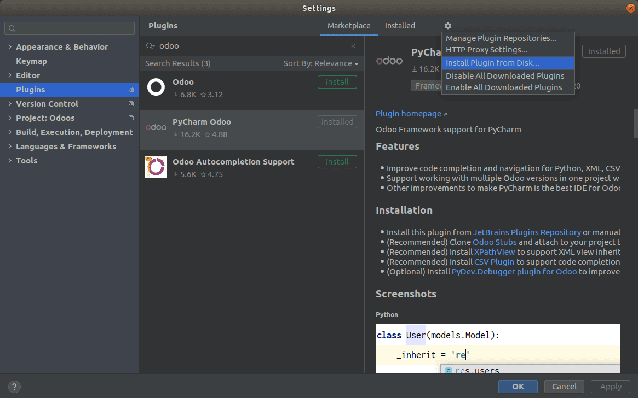Image resolution: width=638 pixels, height=398 pixels.
Task: Click the magnifier icon in plugin search
Action: tap(150, 46)
